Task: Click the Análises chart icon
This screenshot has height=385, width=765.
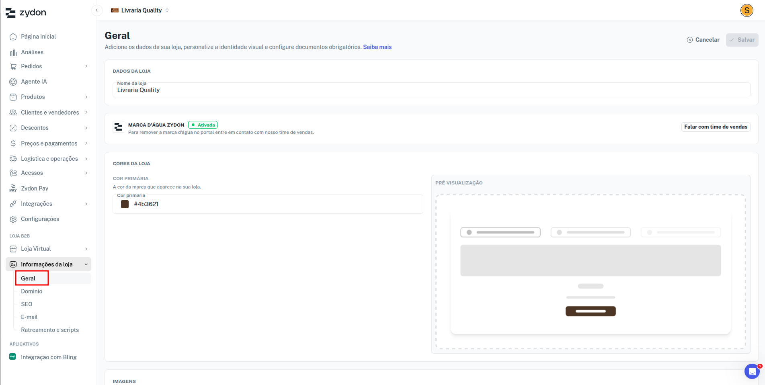Action: pos(13,52)
